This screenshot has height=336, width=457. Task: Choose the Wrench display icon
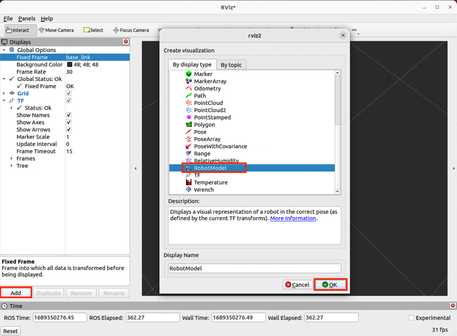click(189, 190)
